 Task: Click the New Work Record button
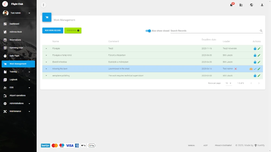click(53, 31)
